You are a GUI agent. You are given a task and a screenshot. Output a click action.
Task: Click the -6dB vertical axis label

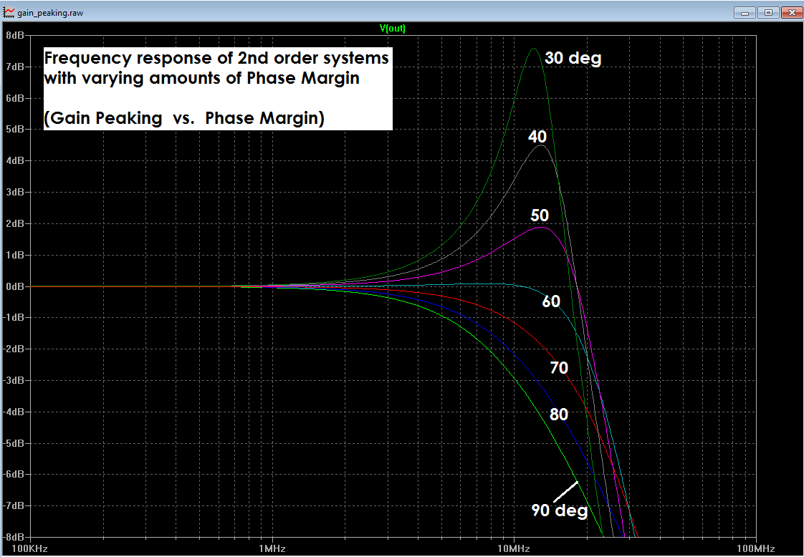[14, 474]
